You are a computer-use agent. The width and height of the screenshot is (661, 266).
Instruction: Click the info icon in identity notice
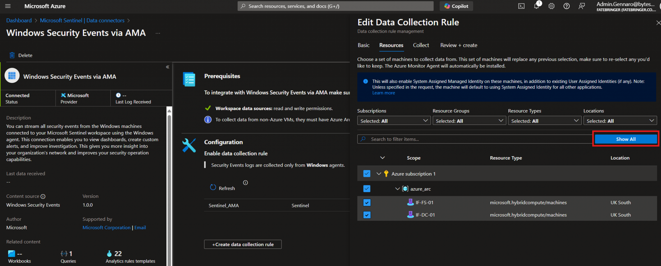tap(366, 81)
